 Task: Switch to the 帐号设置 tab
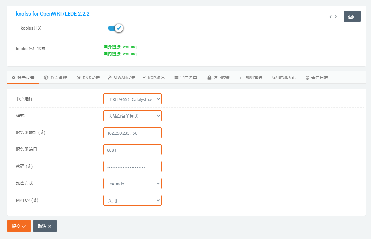[23, 78]
